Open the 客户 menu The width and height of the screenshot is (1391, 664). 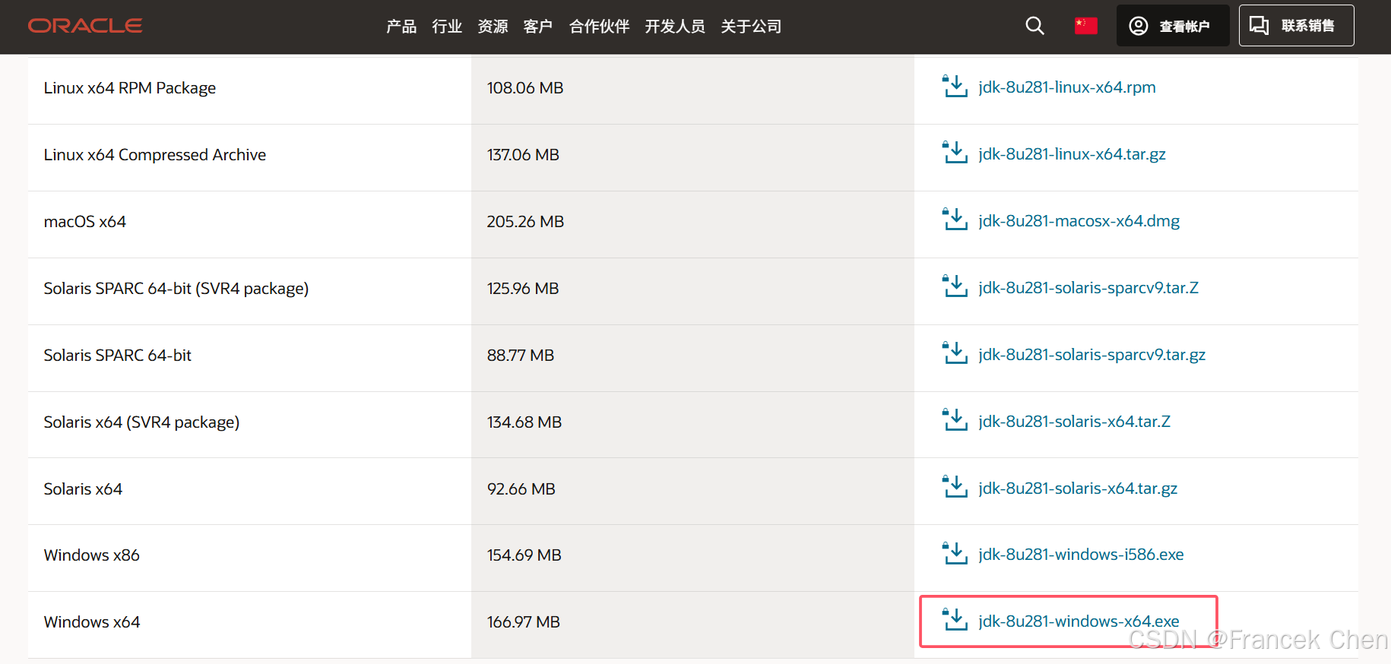pyautogui.click(x=538, y=27)
